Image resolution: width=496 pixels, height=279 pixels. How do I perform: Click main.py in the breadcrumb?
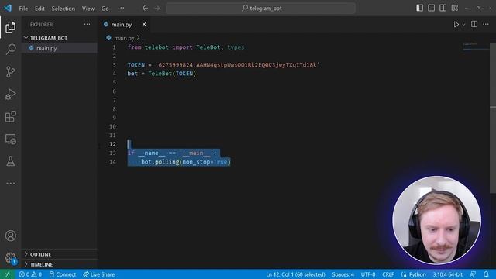click(x=124, y=38)
